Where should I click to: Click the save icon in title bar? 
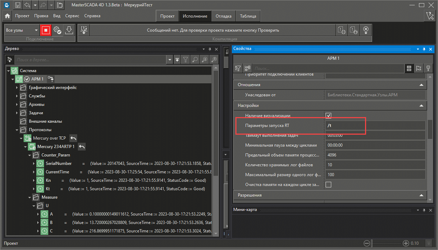pos(17,5)
